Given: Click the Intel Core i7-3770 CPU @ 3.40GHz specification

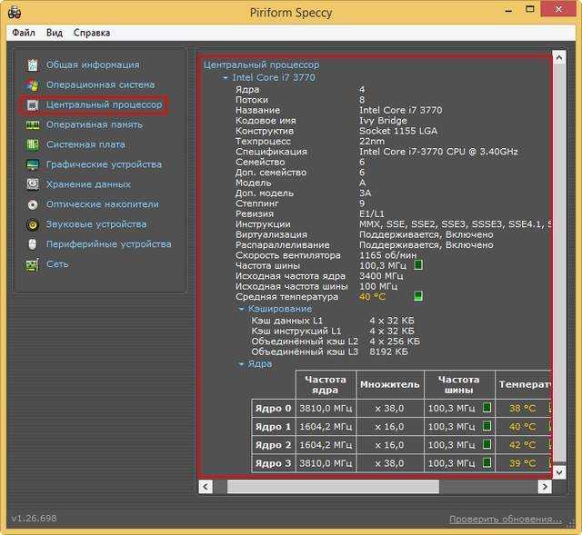Looking at the screenshot, I should click(438, 152).
